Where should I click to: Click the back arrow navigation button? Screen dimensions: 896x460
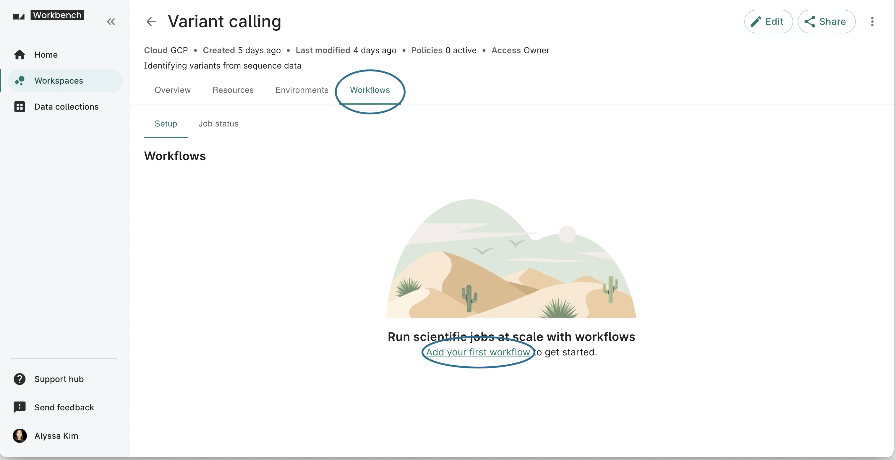(151, 21)
